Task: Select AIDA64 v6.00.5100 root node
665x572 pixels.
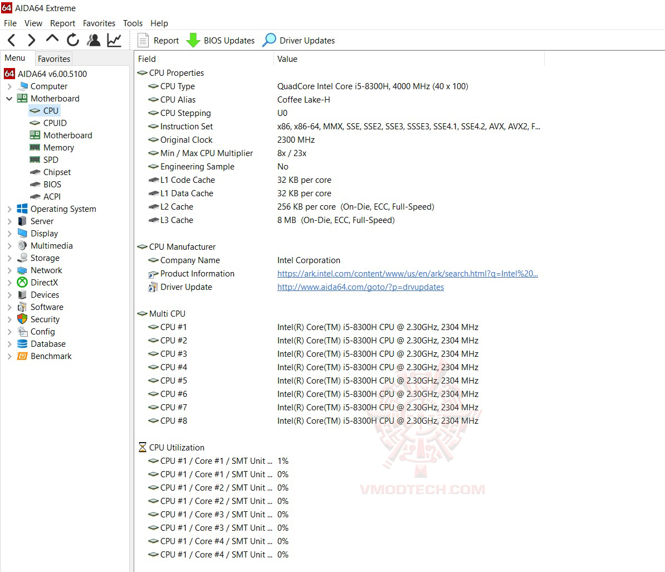Action: pos(46,74)
